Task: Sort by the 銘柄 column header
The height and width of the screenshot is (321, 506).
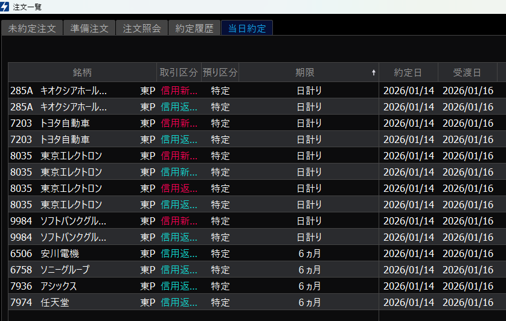Action: tap(82, 72)
